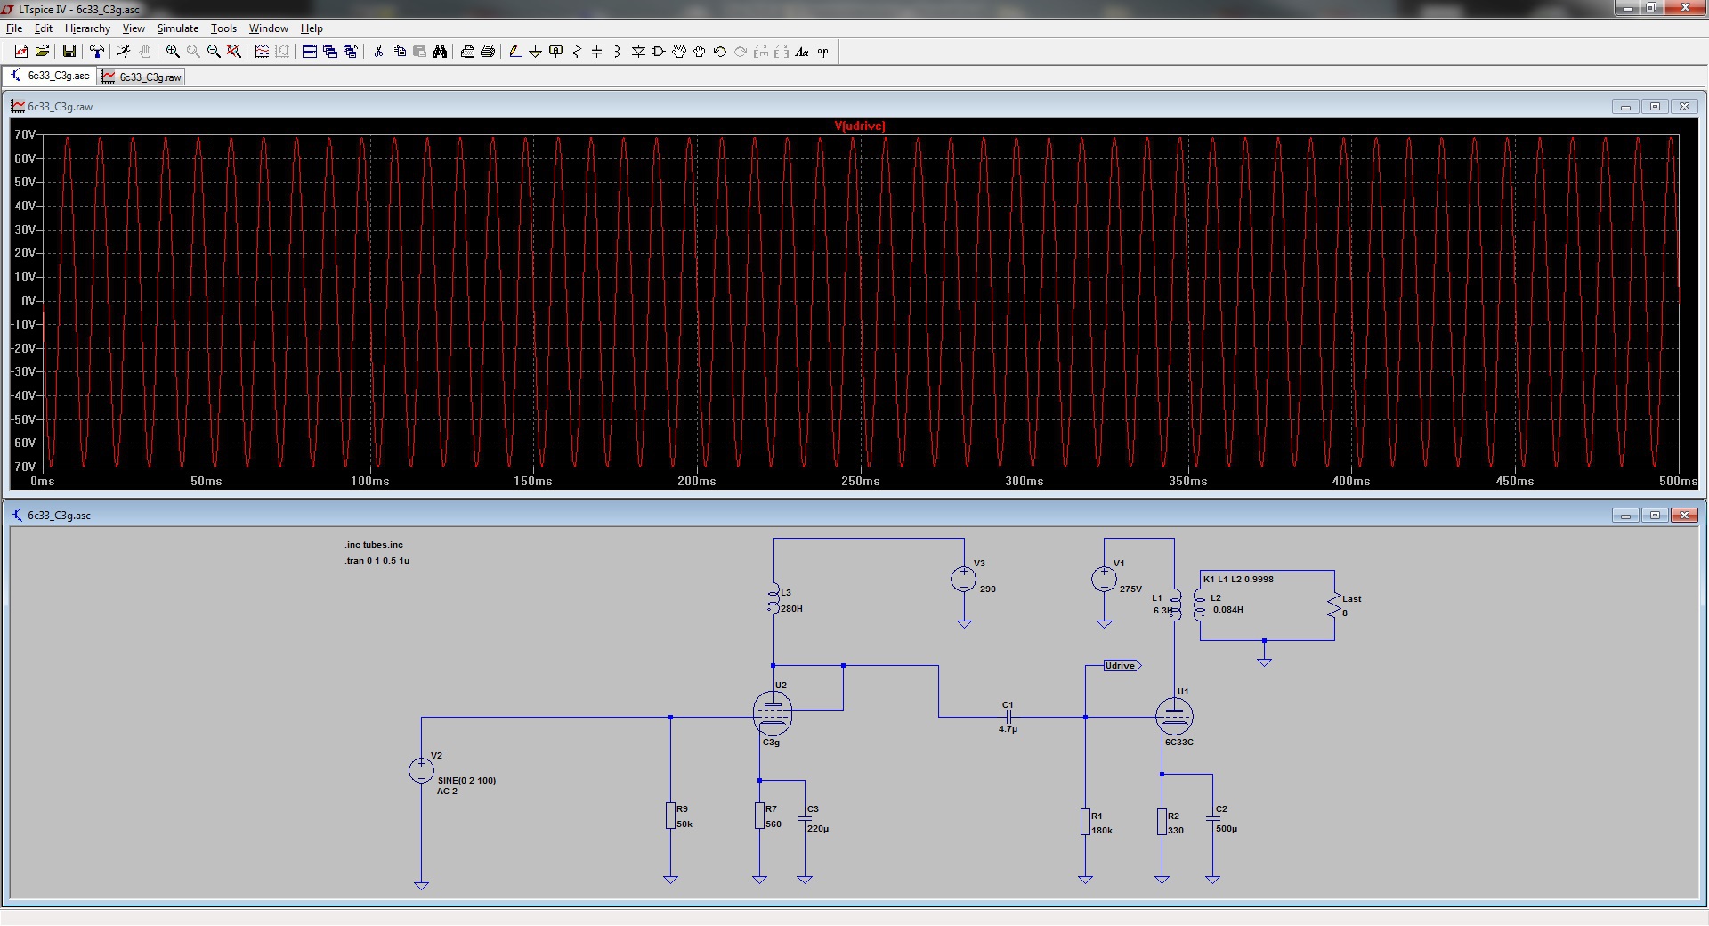Click the Cut scissors tool

pyautogui.click(x=378, y=52)
